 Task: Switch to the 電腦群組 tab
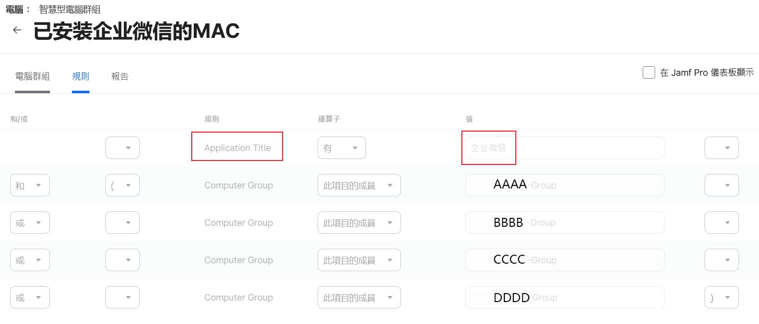coord(32,76)
